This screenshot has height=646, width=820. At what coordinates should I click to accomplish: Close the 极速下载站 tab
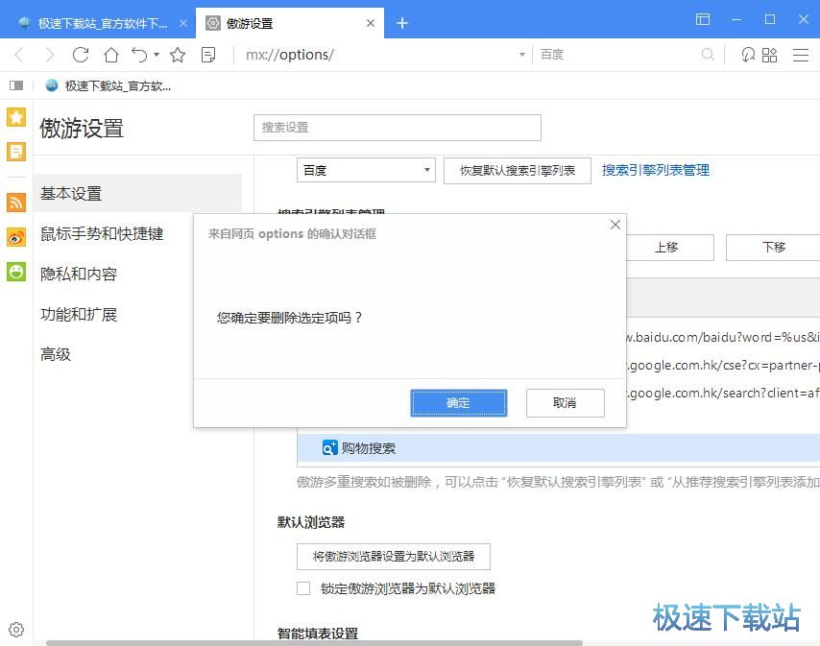(183, 23)
